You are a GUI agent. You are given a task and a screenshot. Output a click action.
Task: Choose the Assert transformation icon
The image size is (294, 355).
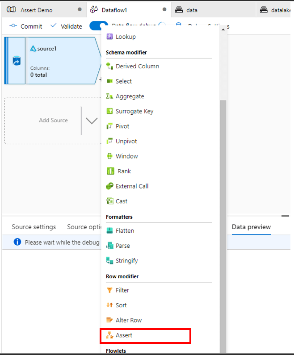110,335
